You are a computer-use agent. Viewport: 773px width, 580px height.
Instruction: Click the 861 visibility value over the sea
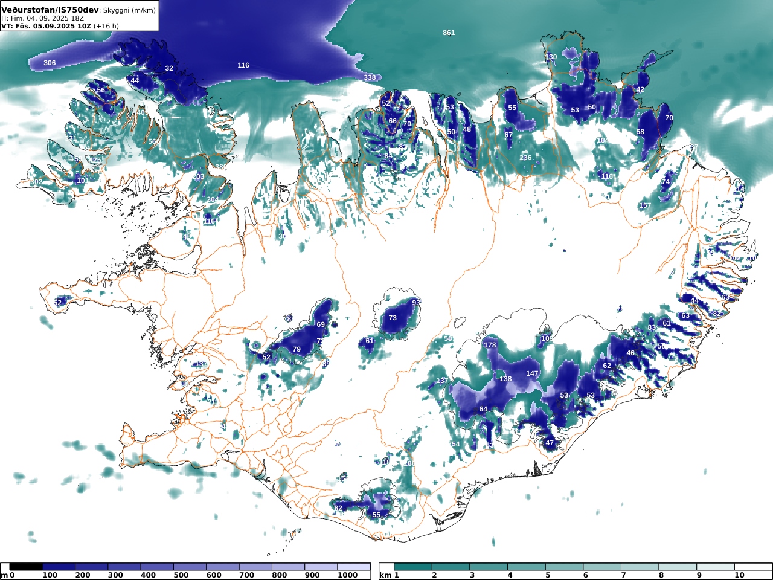coord(449,33)
